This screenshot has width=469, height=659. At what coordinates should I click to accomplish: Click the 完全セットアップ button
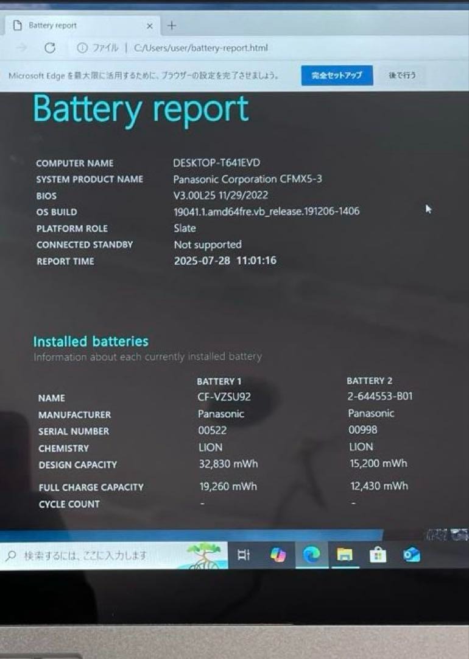[x=337, y=76]
